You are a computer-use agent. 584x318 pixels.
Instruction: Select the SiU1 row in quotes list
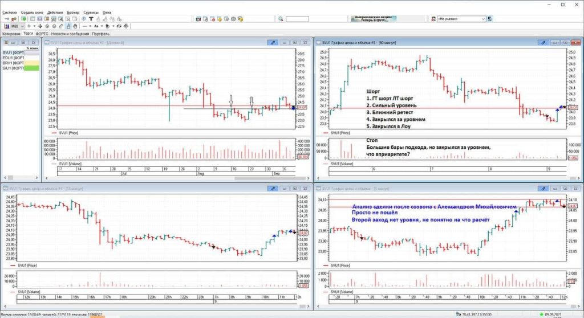pos(21,68)
